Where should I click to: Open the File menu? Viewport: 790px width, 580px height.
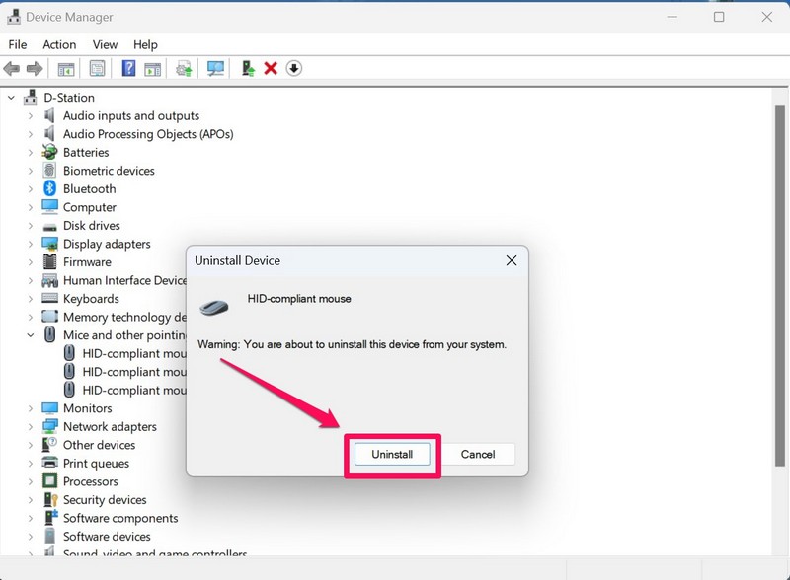click(18, 44)
